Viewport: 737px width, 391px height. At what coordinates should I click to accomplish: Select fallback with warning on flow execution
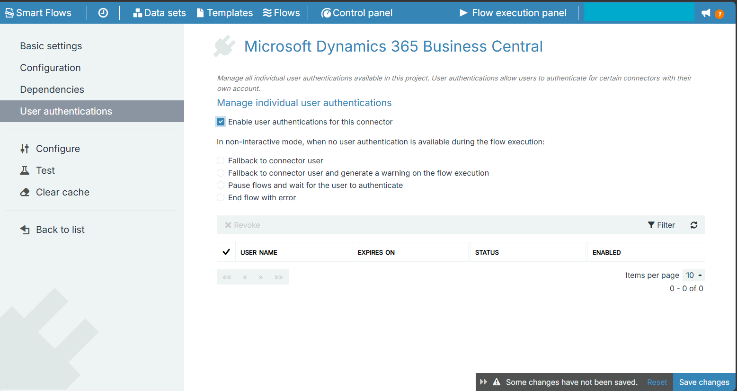[x=221, y=173]
